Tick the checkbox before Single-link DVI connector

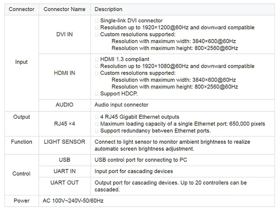coord(97,21)
